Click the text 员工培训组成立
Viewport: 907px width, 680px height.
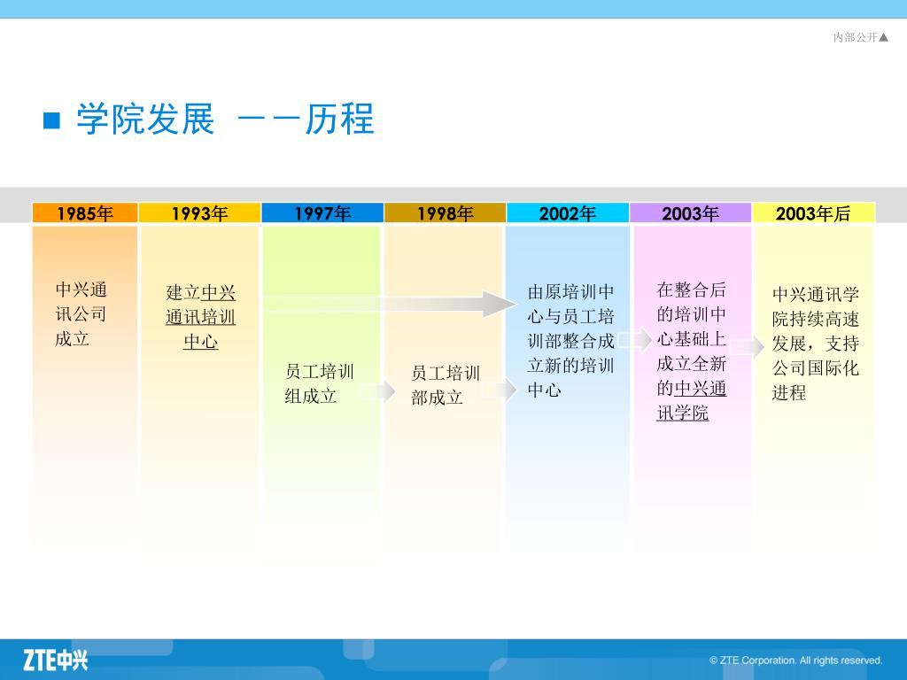tap(319, 383)
